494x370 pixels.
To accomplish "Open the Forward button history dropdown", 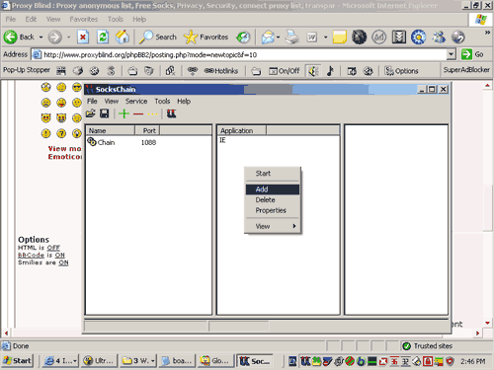I will tap(68, 37).
